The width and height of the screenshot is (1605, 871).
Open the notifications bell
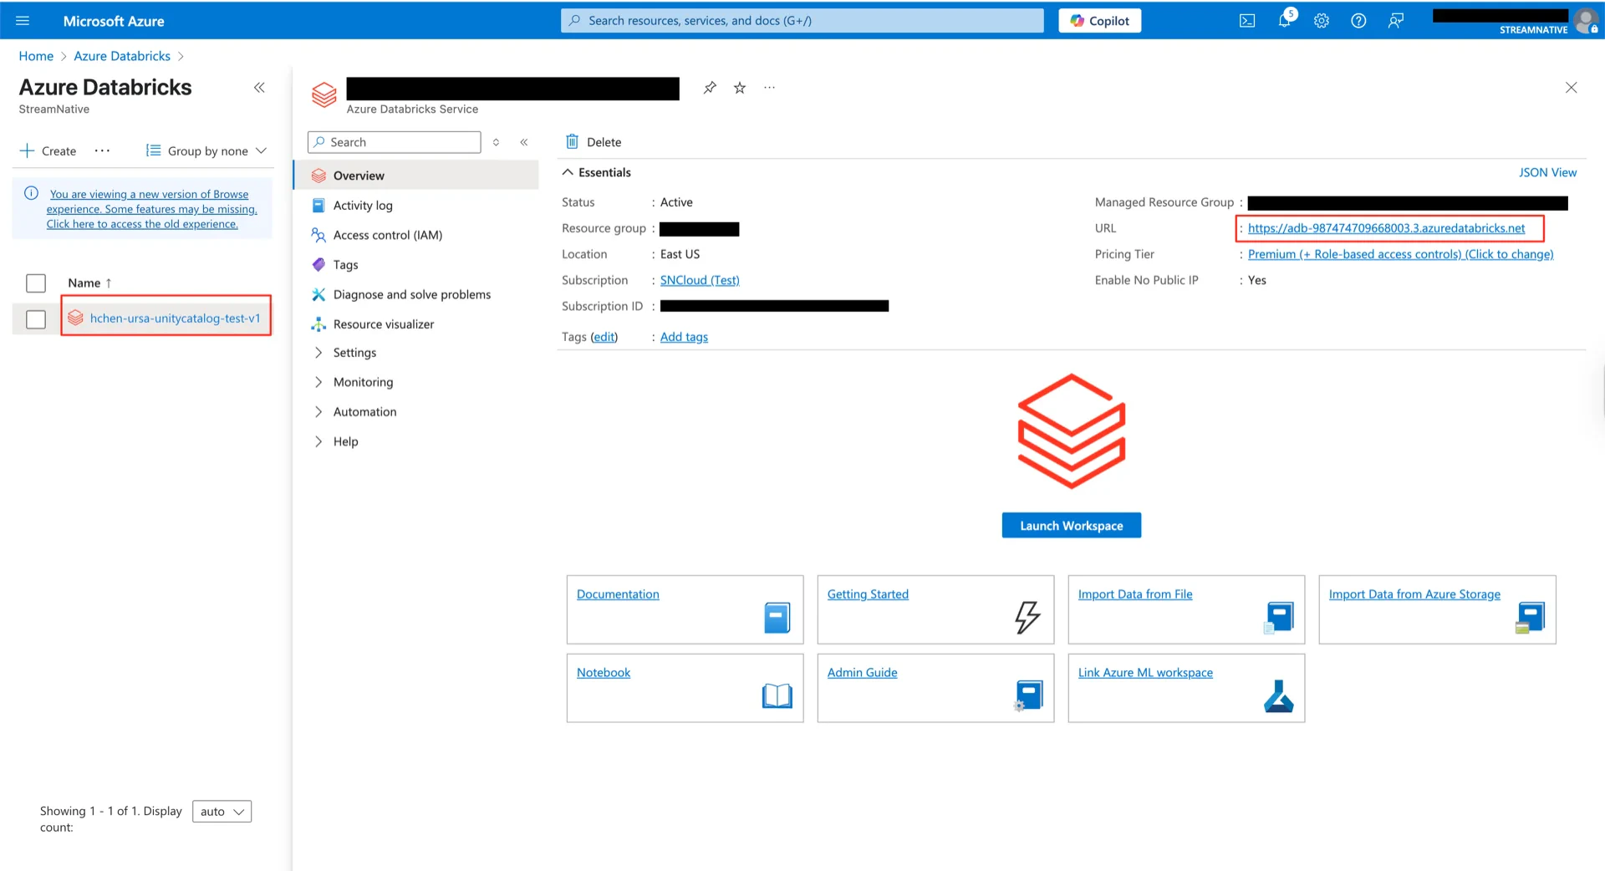[x=1285, y=21]
